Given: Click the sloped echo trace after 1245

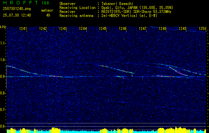Looking at the screenshot, I should click(117, 69).
